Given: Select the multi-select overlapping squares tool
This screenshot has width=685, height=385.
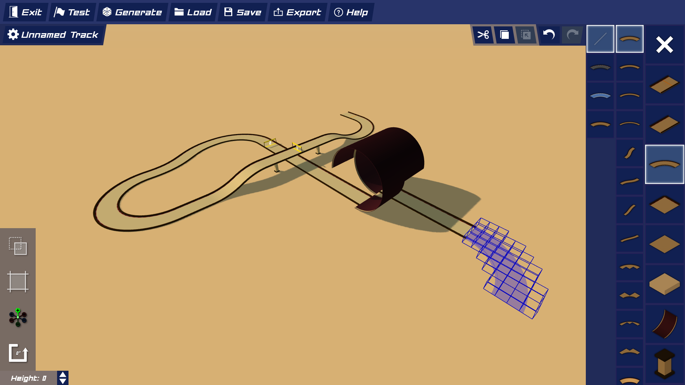Looking at the screenshot, I should [x=18, y=246].
